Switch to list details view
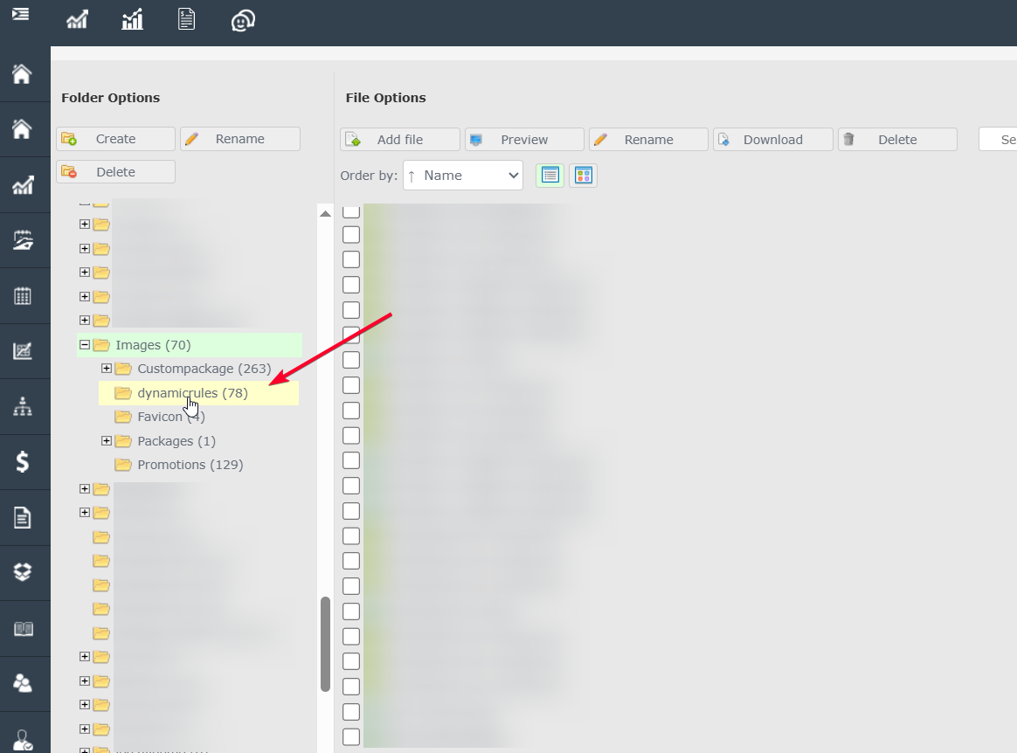The width and height of the screenshot is (1017, 753). click(550, 175)
